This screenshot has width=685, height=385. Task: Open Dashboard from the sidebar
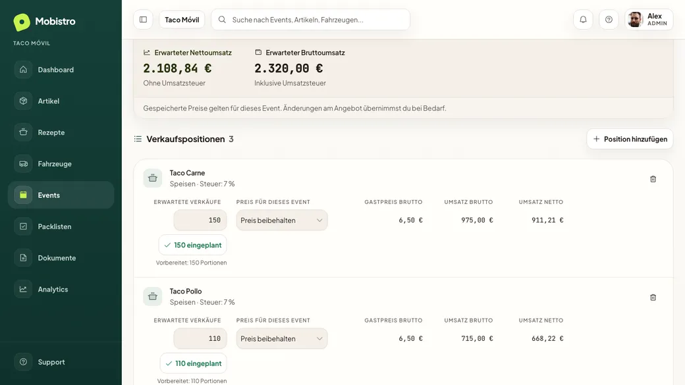[61, 69]
